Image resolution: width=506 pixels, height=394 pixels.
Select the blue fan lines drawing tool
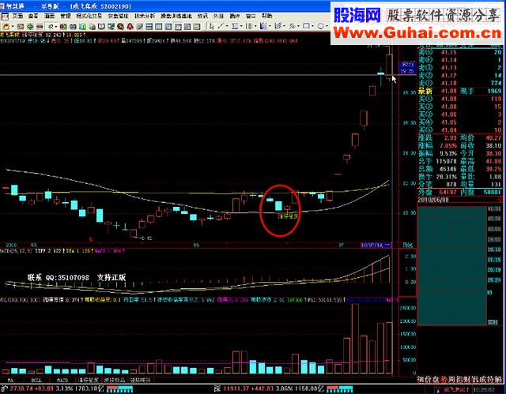[x=263, y=26]
